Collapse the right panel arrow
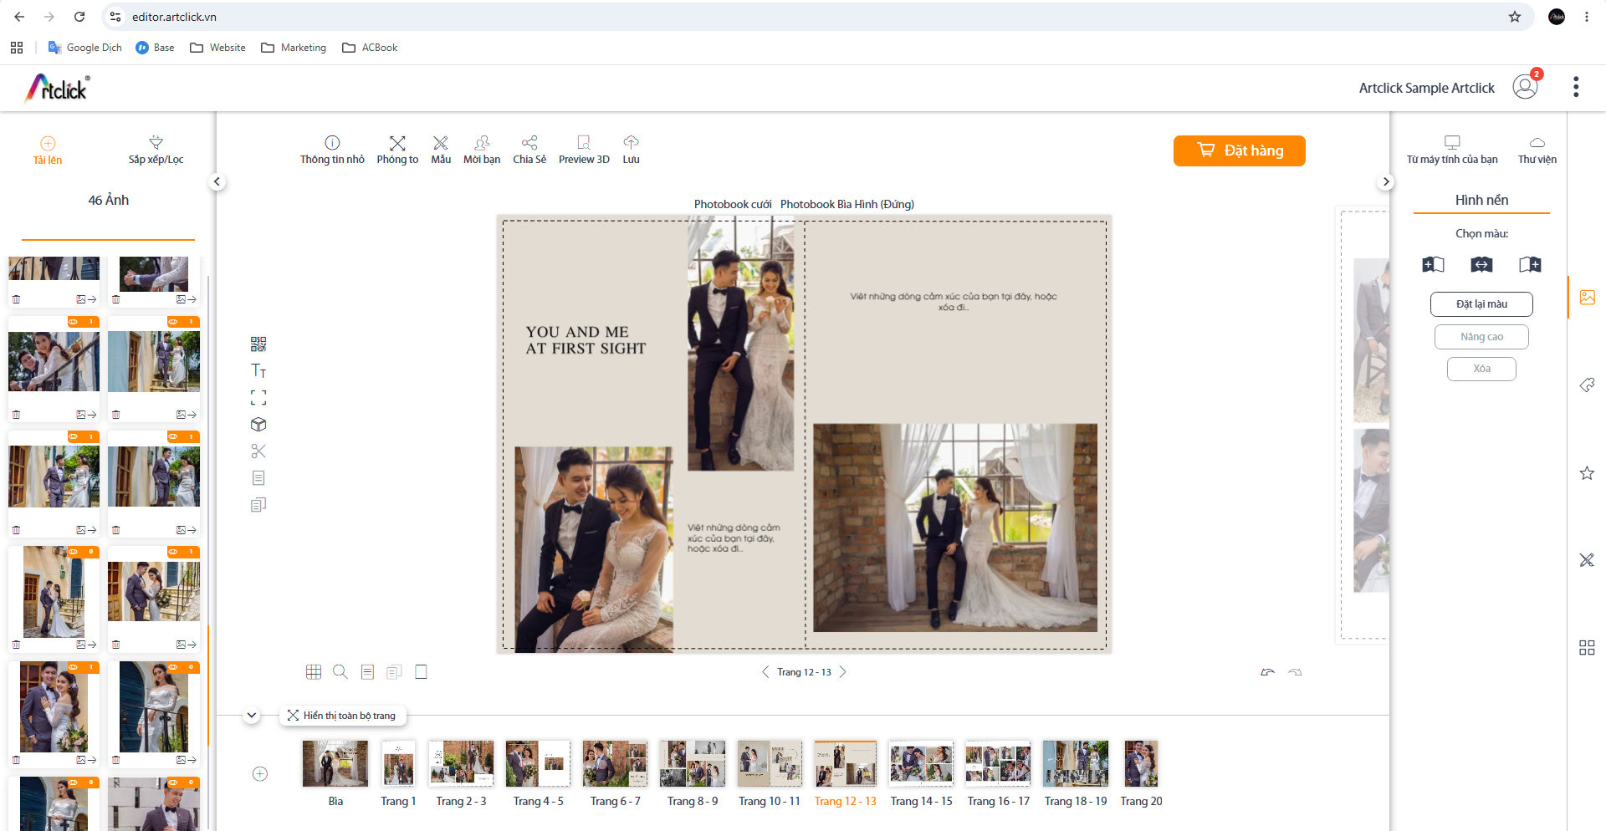Image resolution: width=1606 pixels, height=831 pixels. [x=1386, y=181]
